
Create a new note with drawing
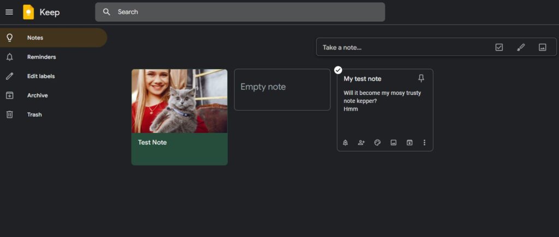click(521, 47)
